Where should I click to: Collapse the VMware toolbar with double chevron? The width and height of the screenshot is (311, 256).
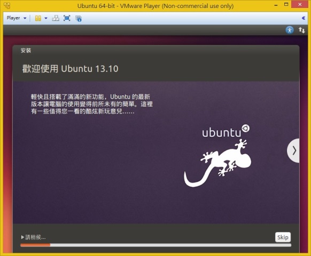pos(304,18)
